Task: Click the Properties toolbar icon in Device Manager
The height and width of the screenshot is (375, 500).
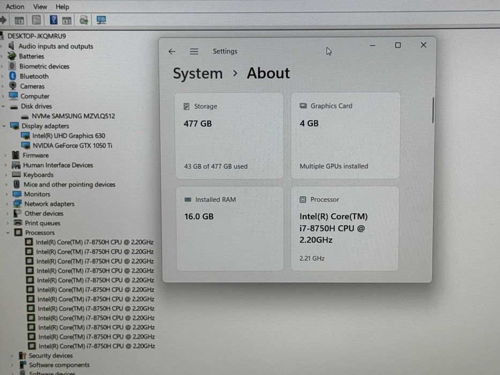Action: pyautogui.click(x=36, y=20)
